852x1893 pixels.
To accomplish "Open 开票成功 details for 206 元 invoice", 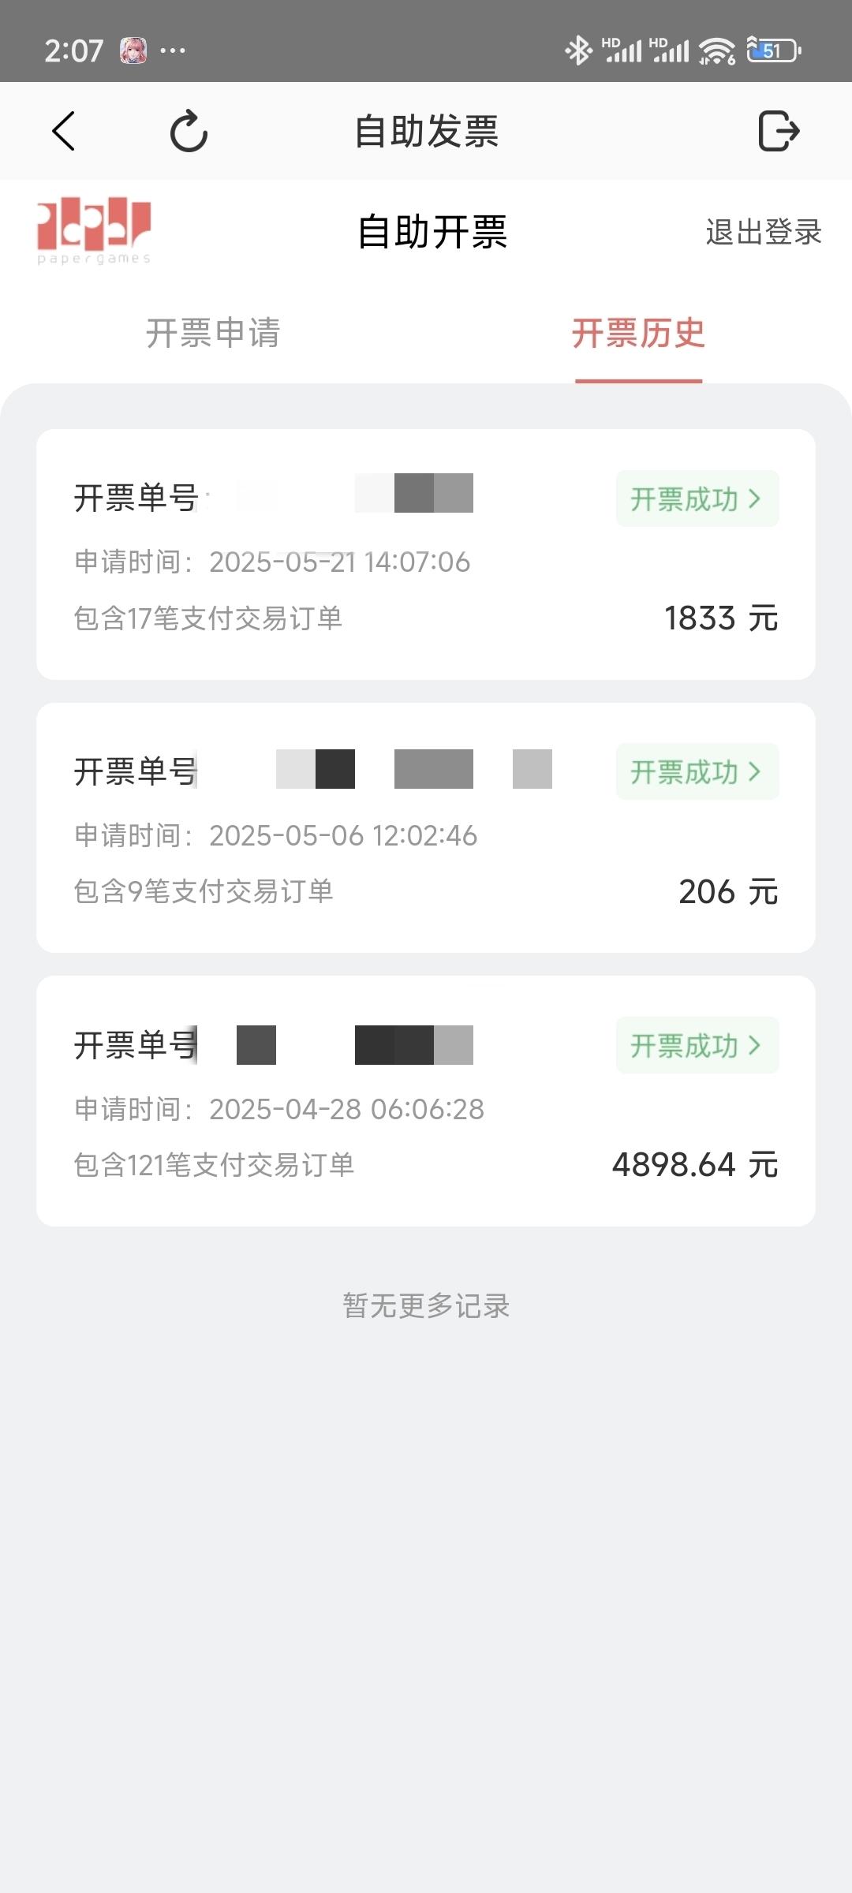I will tap(697, 771).
